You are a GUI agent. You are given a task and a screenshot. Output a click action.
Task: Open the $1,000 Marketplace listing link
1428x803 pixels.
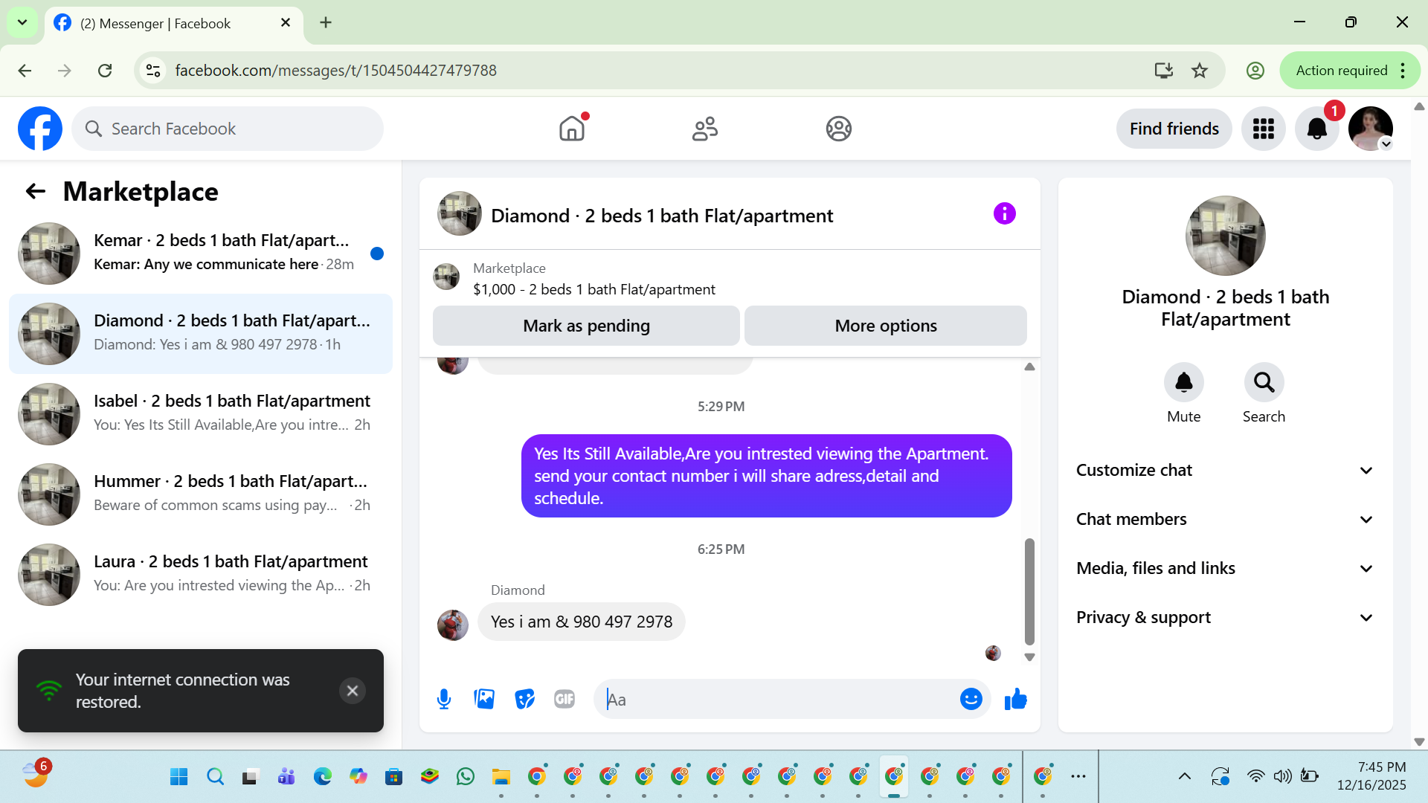(x=594, y=289)
